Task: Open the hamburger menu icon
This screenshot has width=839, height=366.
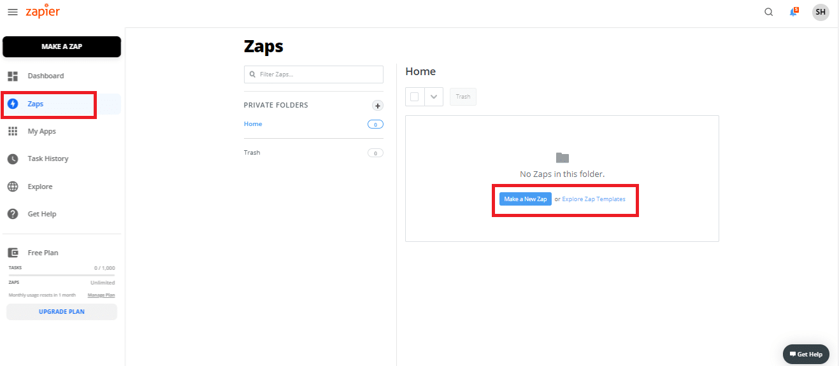Action: [13, 12]
